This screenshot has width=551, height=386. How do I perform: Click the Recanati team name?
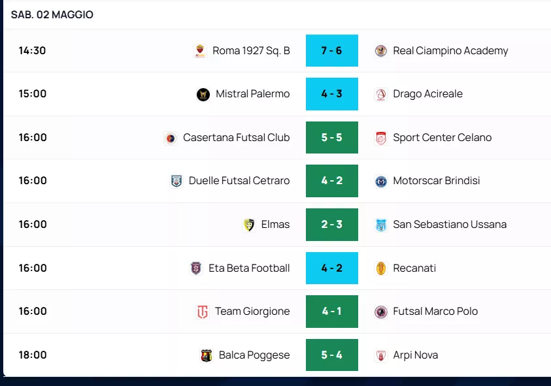pyautogui.click(x=414, y=268)
